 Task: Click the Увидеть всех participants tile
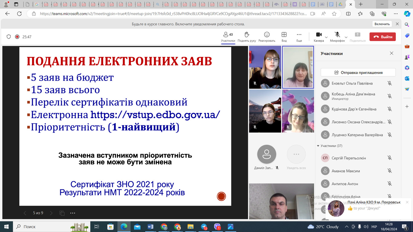pyautogui.click(x=296, y=157)
